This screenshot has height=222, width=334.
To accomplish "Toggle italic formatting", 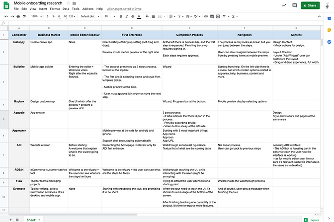I will [127, 16].
